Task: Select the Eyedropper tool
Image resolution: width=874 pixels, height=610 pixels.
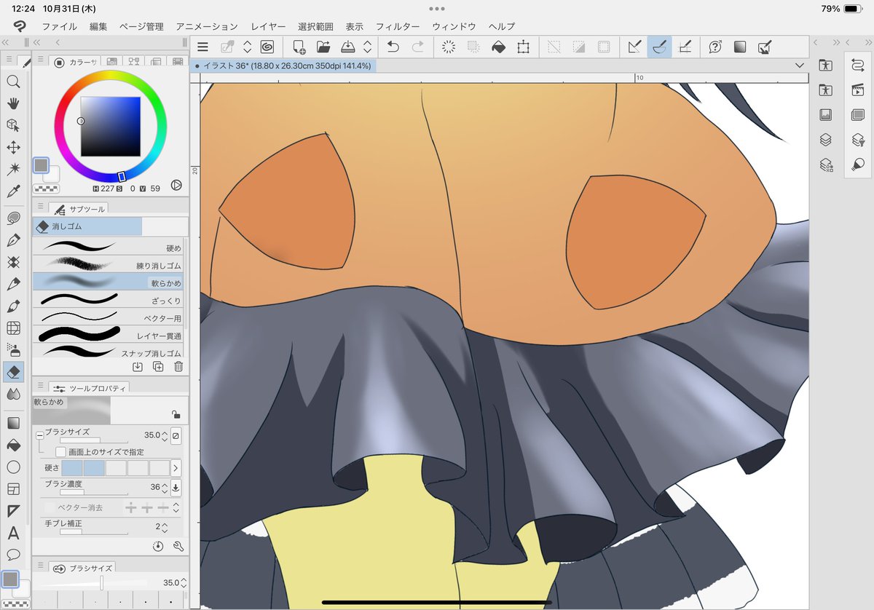Action: pos(13,191)
